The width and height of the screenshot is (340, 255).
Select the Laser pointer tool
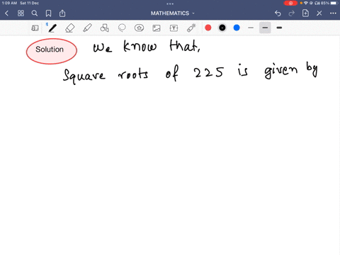click(x=191, y=28)
